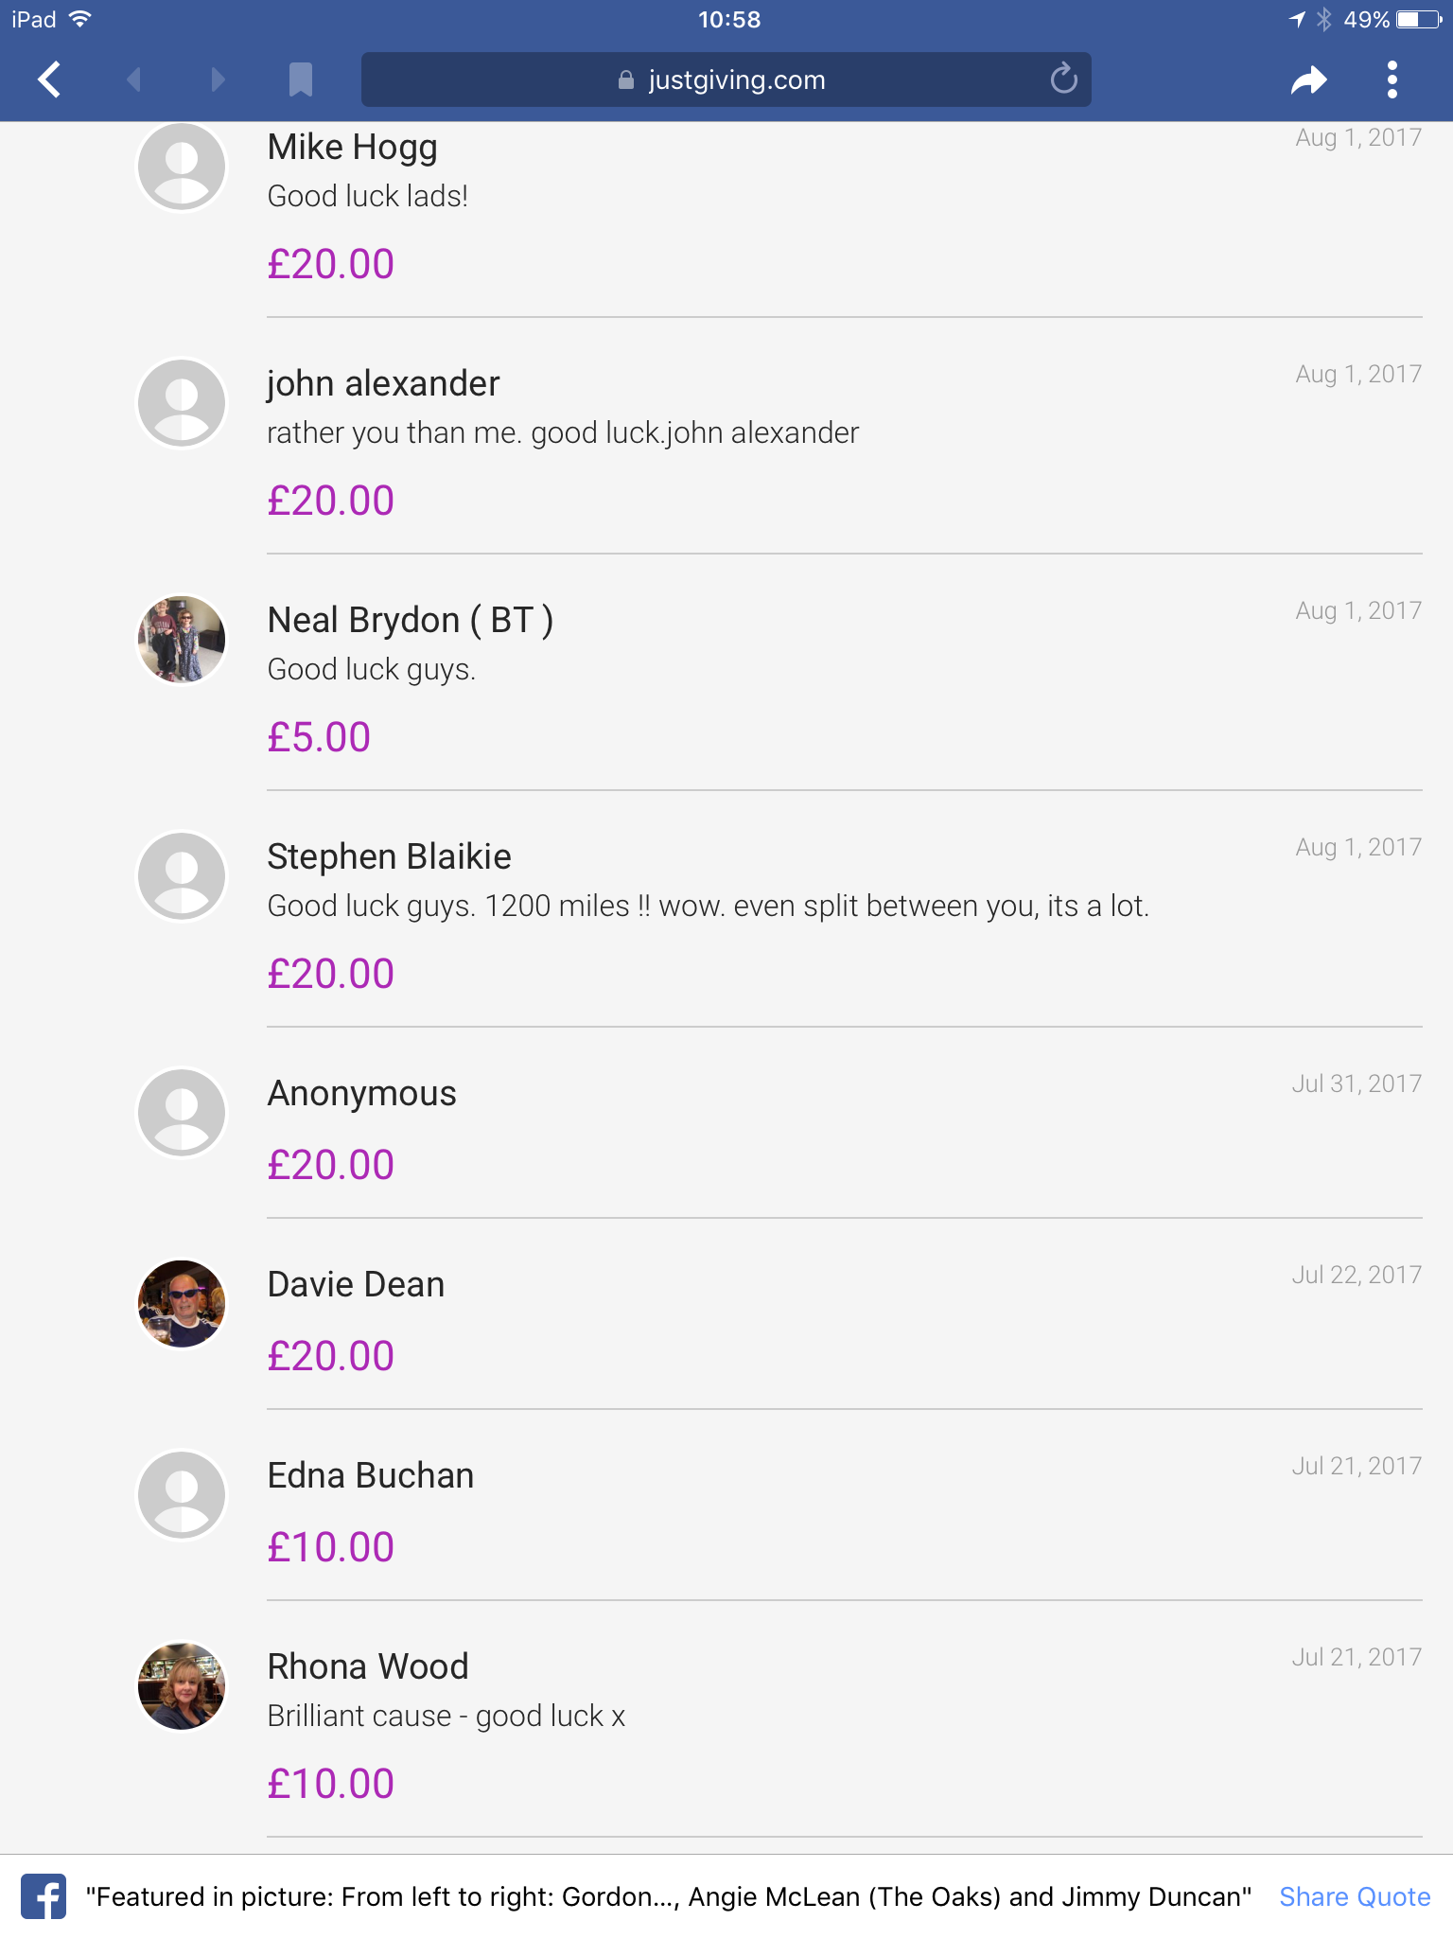Select Mike Hogg's default avatar
This screenshot has width=1453, height=1938.
pyautogui.click(x=182, y=167)
